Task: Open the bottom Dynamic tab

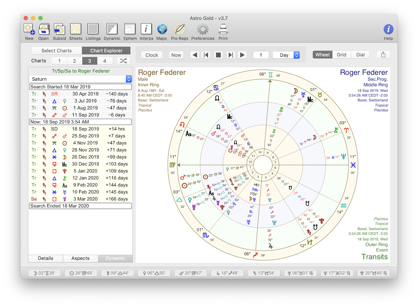Action: point(115,258)
